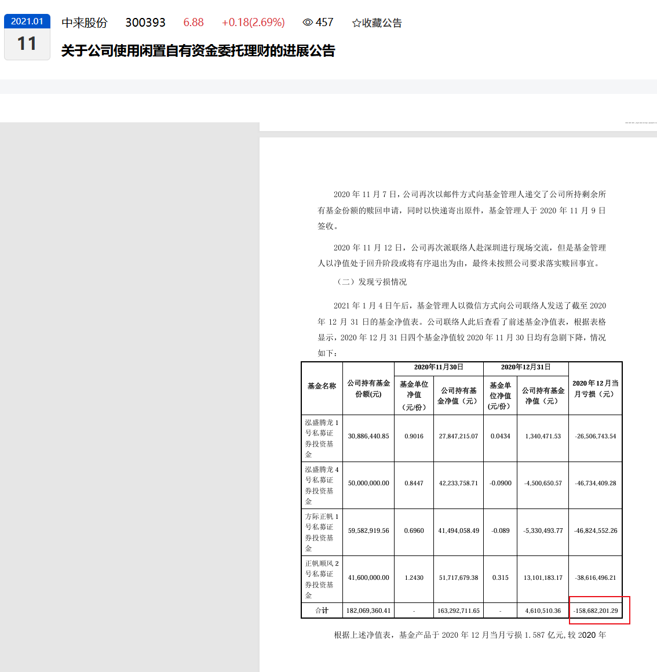Click the loss cell -26,506,743.54

pyautogui.click(x=596, y=436)
